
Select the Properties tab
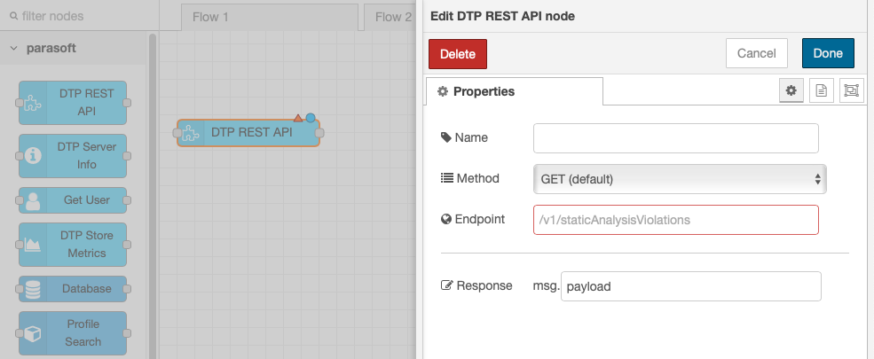tap(514, 91)
